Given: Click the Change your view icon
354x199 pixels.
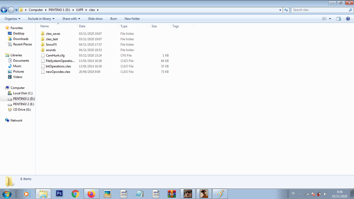Looking at the screenshot, I should point(324,19).
